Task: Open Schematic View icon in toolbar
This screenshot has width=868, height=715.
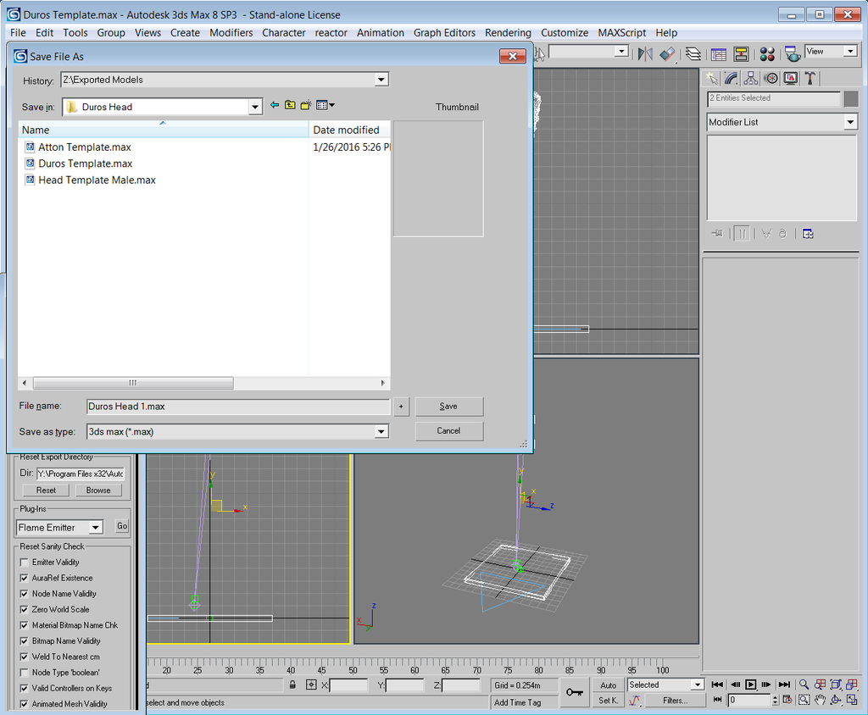Action: 741,53
